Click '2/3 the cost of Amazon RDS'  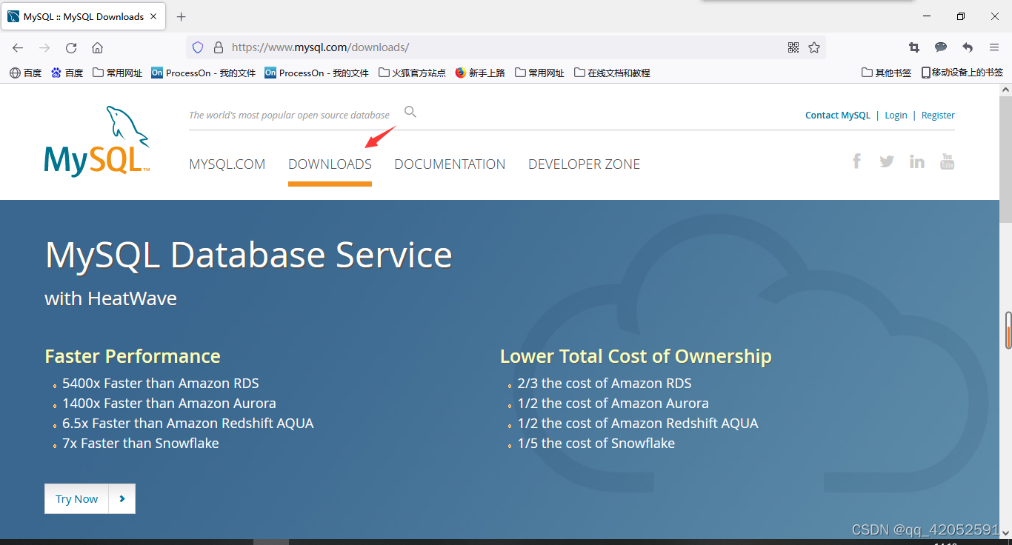coord(605,384)
